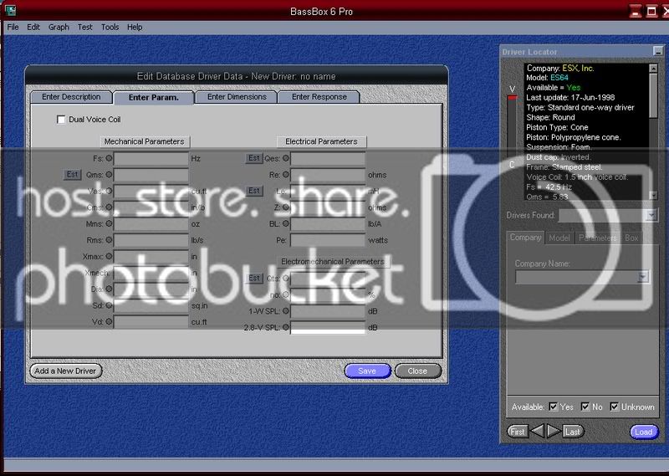Open the Drivers Found dropdown

coord(651,216)
